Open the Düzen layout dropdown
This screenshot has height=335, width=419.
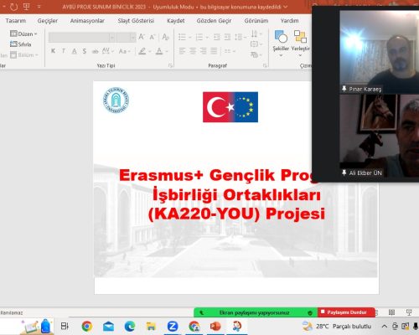click(x=23, y=33)
